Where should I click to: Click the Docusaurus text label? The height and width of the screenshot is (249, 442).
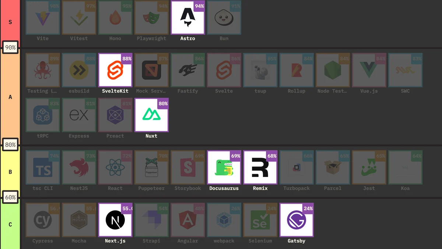click(224, 188)
